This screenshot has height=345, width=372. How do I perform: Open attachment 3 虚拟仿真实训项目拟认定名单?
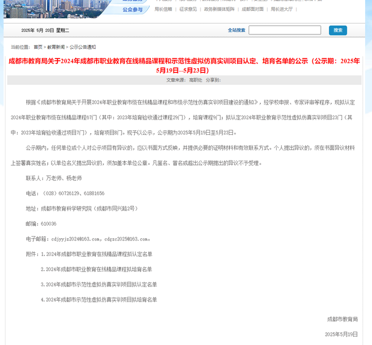(x=99, y=285)
